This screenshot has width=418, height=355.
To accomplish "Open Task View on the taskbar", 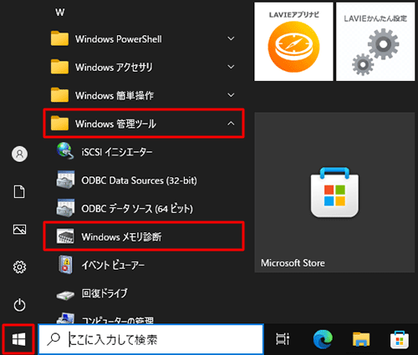I will [x=283, y=339].
